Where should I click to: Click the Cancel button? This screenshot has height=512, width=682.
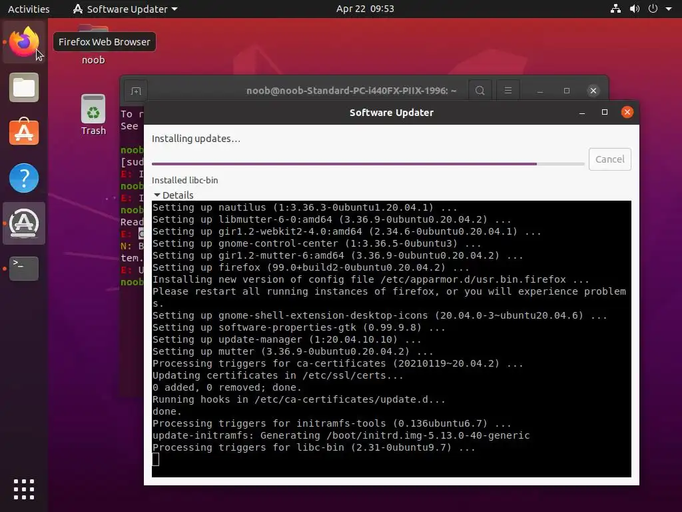tap(610, 159)
